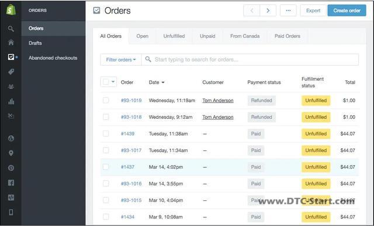Viewport: 374px width, 226px height.
Task: Check the box for order #1434
Action: coord(106,217)
